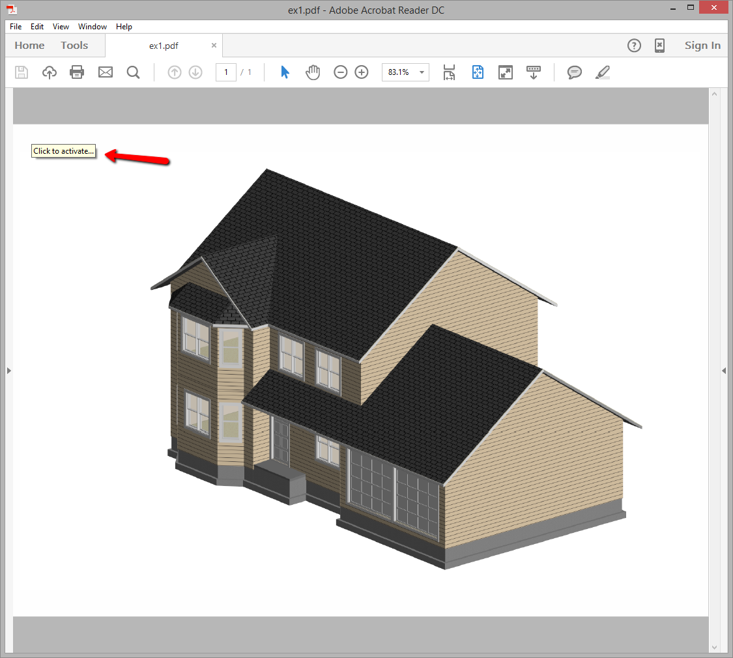
Task: Zoom out with the minus icon
Action: [341, 72]
